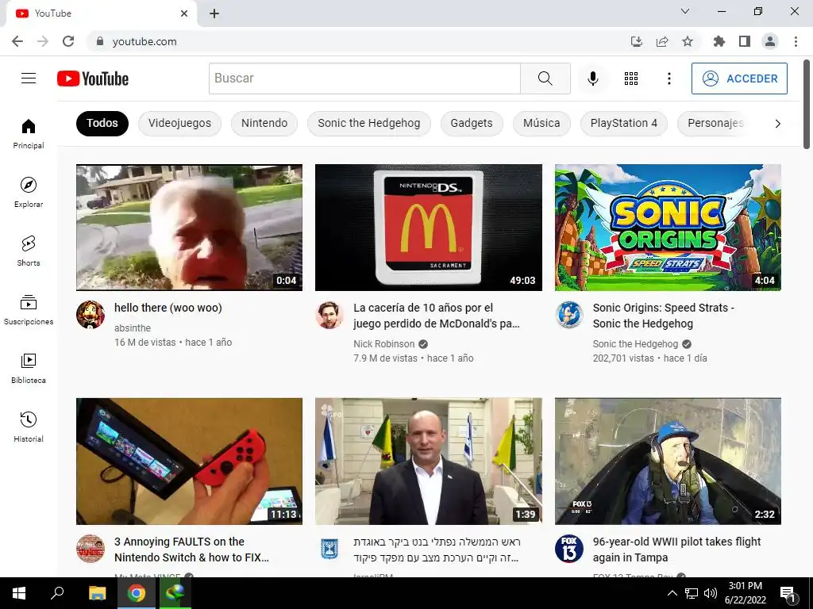Click the Buscar search field
Image resolution: width=813 pixels, height=609 pixels.
point(364,79)
